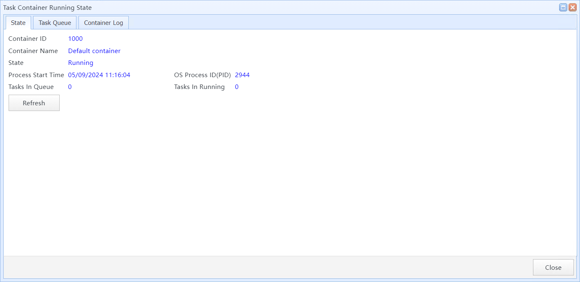The height and width of the screenshot is (282, 580).
Task: Open the Container Log tab
Action: click(103, 23)
